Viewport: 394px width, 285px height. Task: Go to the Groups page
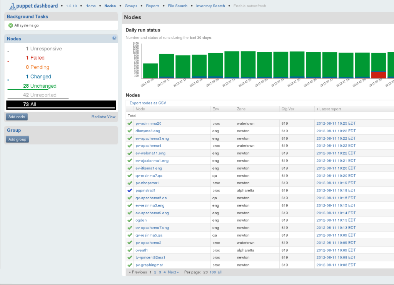[131, 6]
